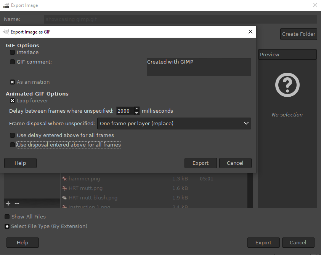The width and height of the screenshot is (321, 255).
Task: Cancel the Export Image as GIF dialog
Action: pyautogui.click(x=235, y=163)
